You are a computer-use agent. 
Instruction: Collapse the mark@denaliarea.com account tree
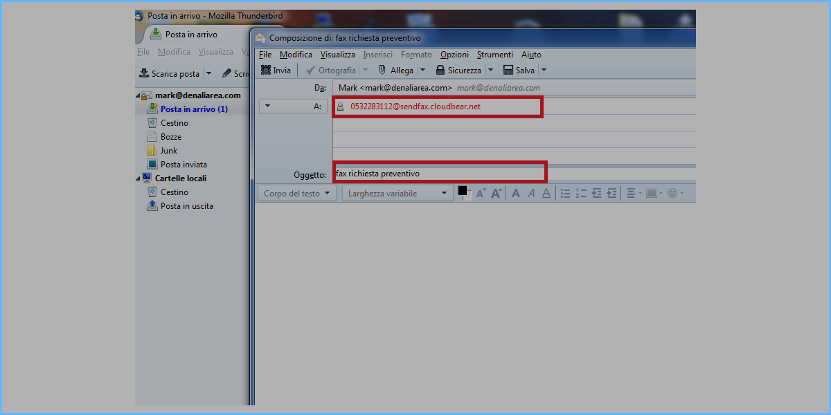pyautogui.click(x=138, y=95)
